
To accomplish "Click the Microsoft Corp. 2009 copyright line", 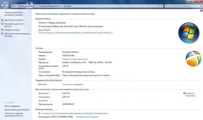I will (x=71, y=27).
